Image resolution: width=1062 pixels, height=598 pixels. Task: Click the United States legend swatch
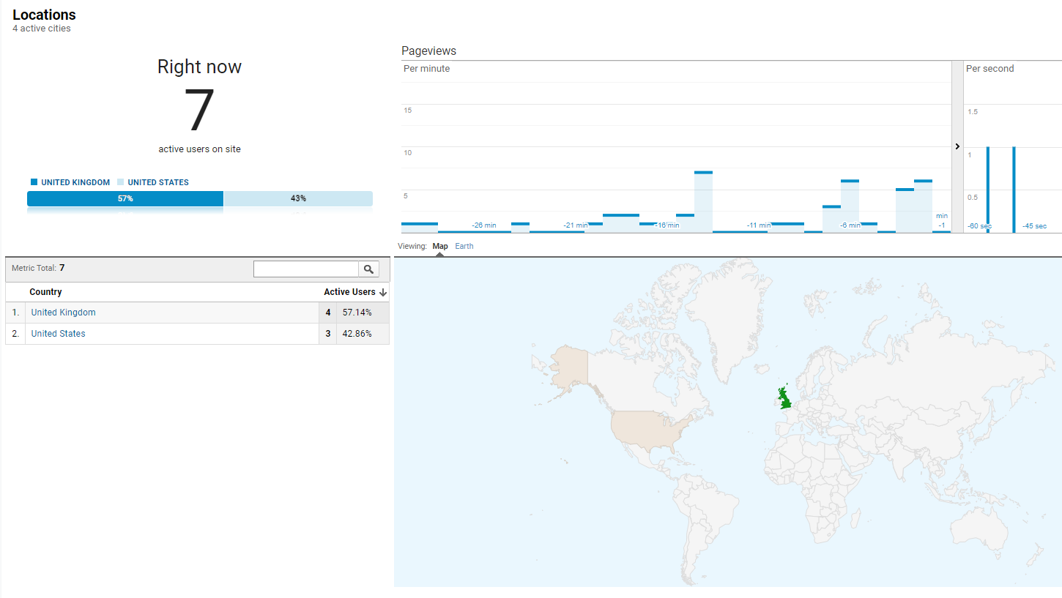[x=120, y=182]
